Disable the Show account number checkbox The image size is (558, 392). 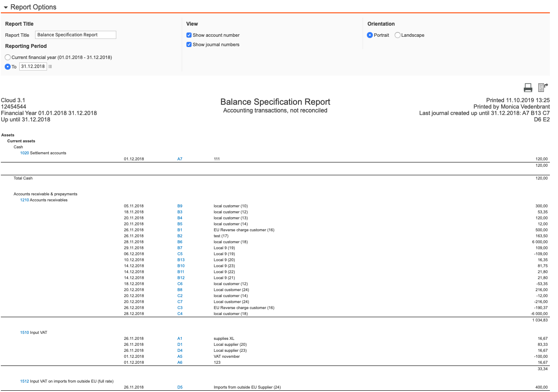[189, 35]
